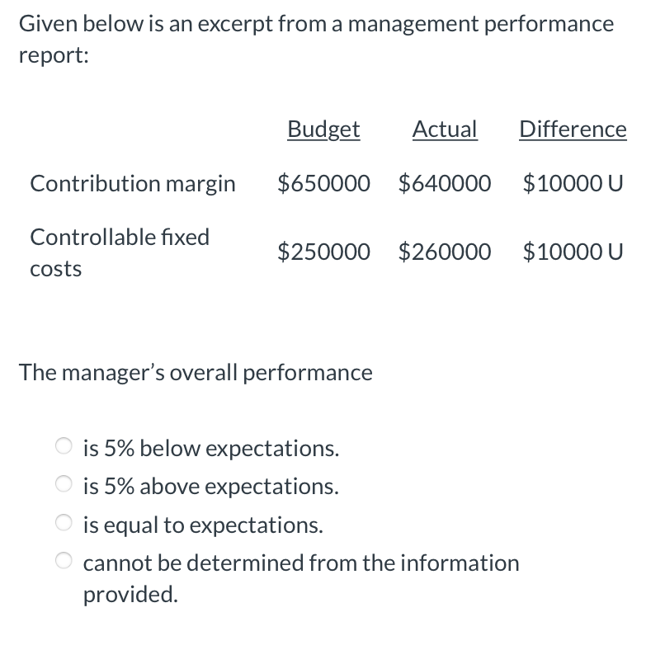Click the Contribution margin row label
The width and height of the screenshot is (665, 650).
[x=132, y=183]
